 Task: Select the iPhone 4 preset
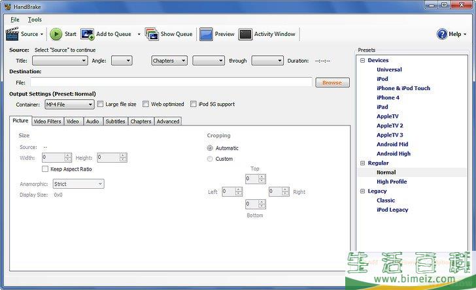click(x=388, y=98)
